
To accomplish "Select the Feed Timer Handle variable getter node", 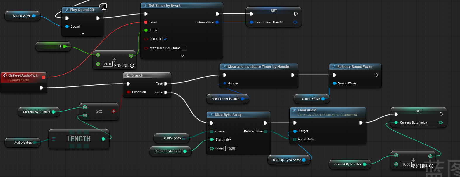I will (x=228, y=99).
